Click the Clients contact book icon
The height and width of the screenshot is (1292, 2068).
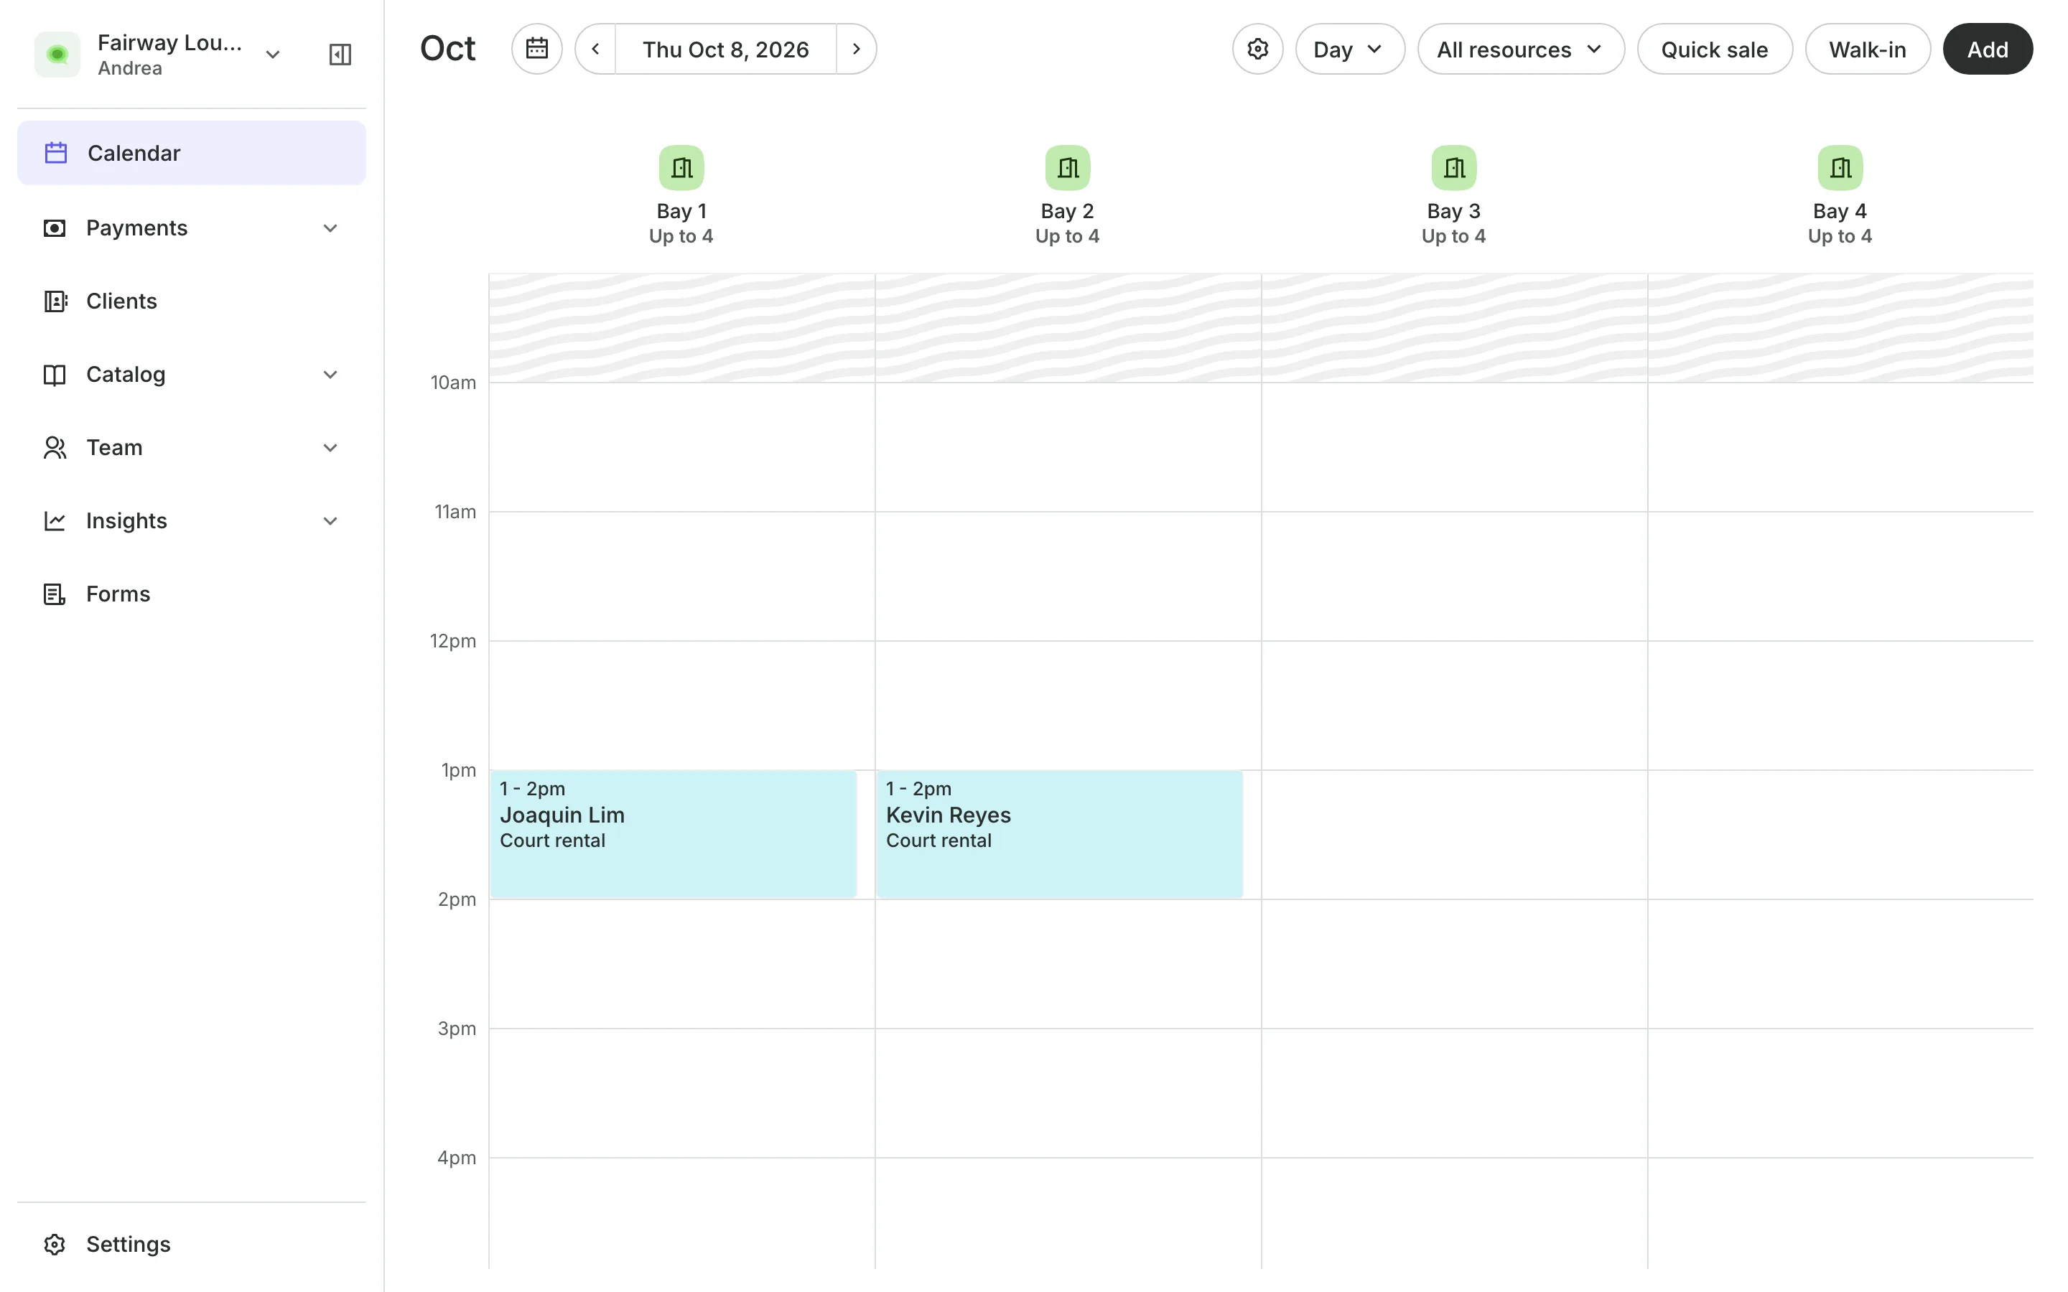pos(55,301)
